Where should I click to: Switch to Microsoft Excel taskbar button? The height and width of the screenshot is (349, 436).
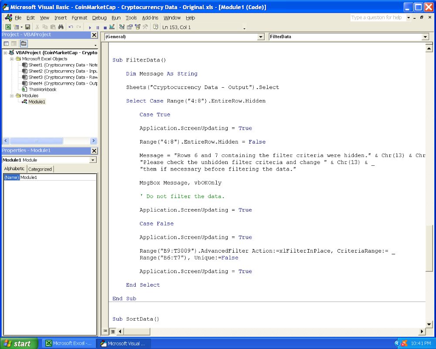68,343
